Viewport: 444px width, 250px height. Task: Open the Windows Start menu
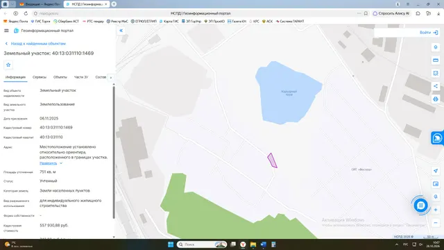(171, 244)
